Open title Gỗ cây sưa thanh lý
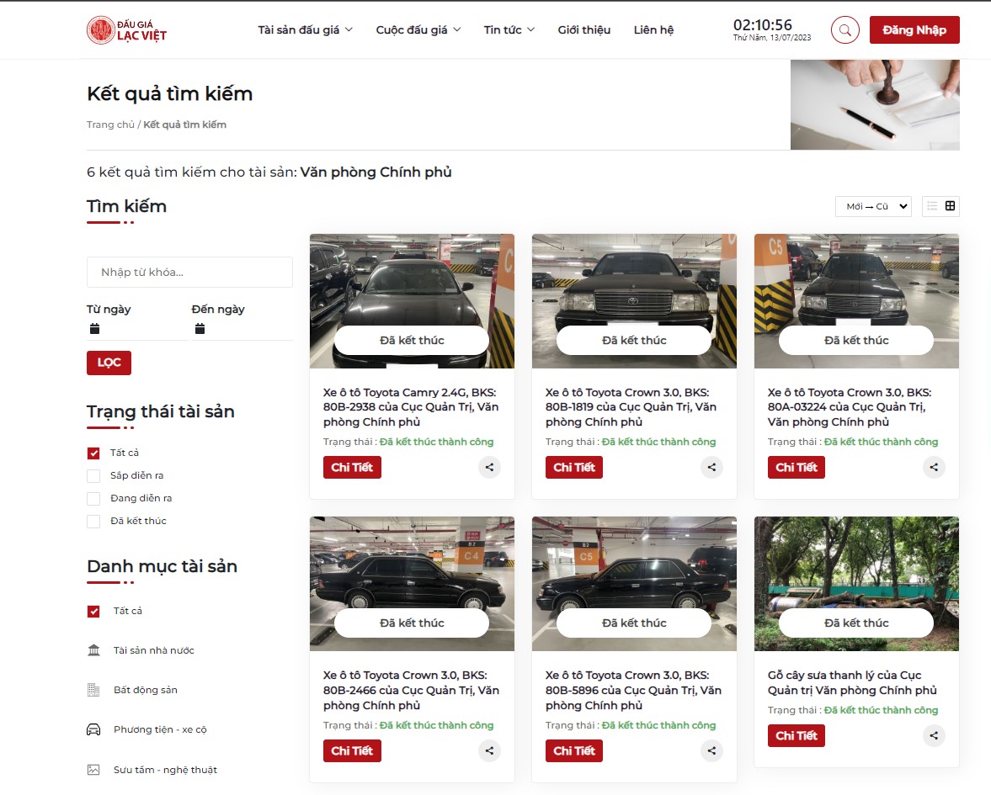991x795 pixels. 852,682
